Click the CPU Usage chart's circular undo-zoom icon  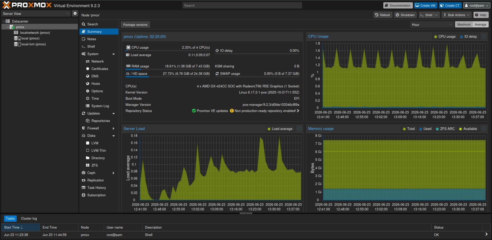point(484,36)
